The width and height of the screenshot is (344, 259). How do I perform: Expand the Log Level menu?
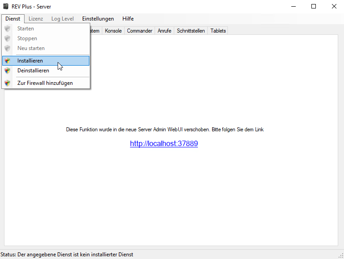coord(63,19)
